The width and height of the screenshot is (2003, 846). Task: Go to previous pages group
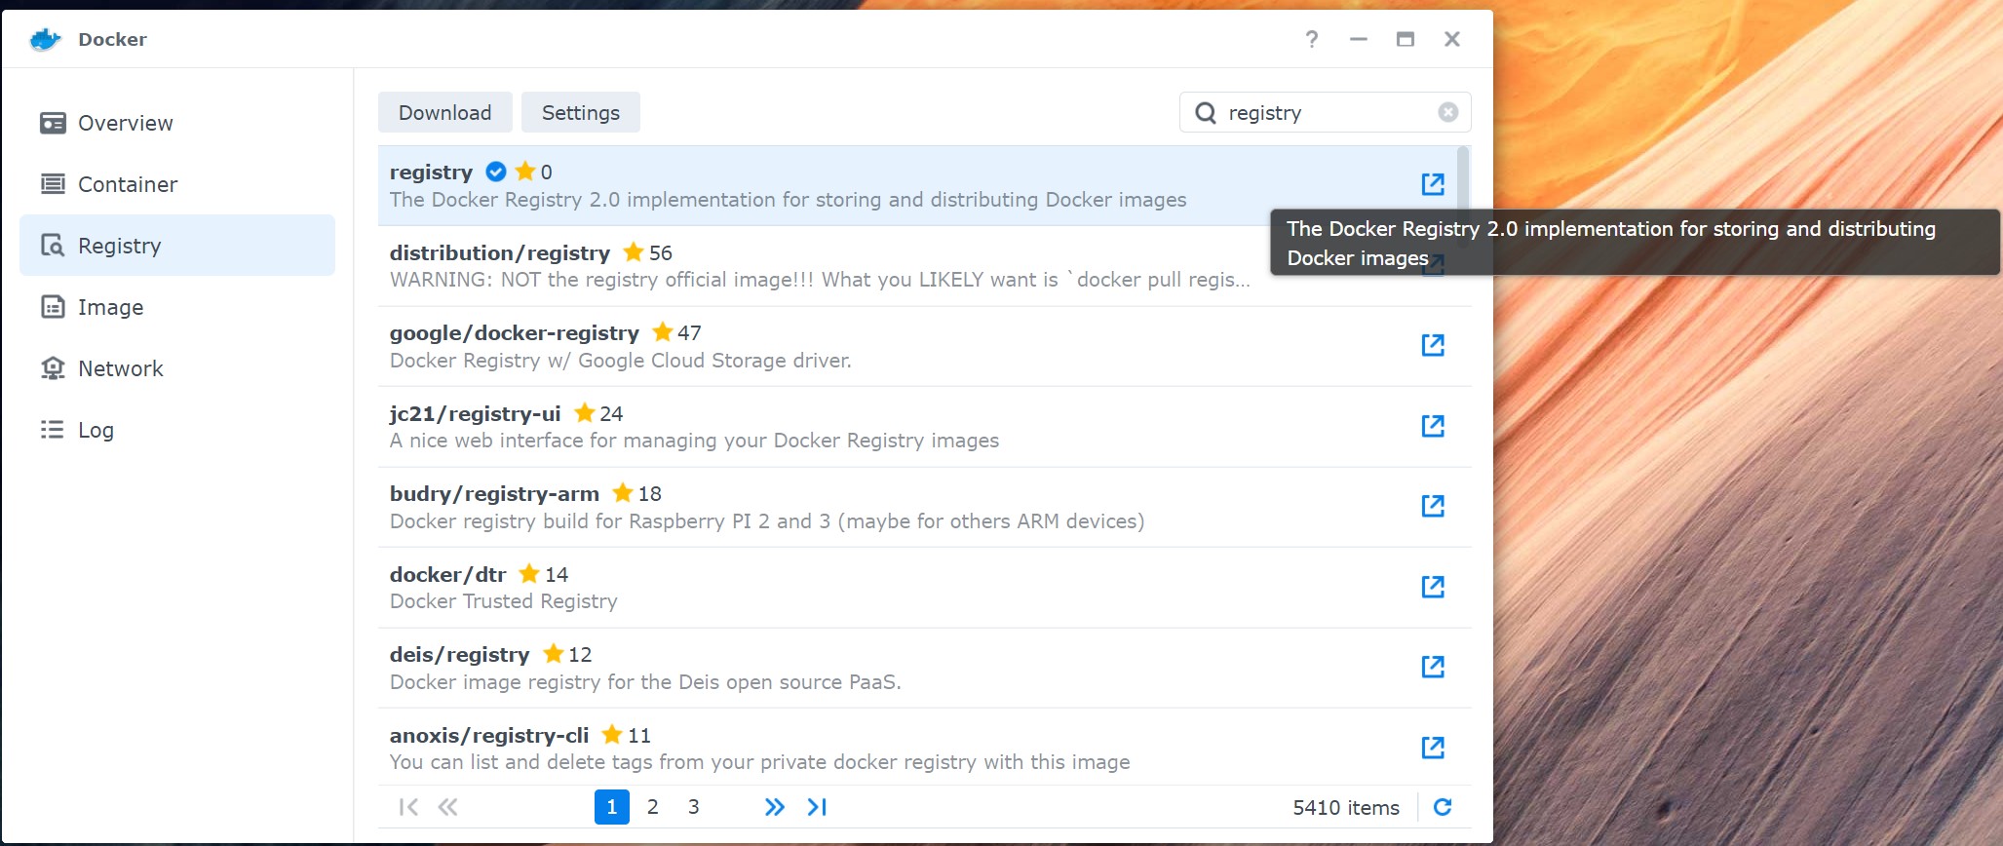tap(448, 807)
